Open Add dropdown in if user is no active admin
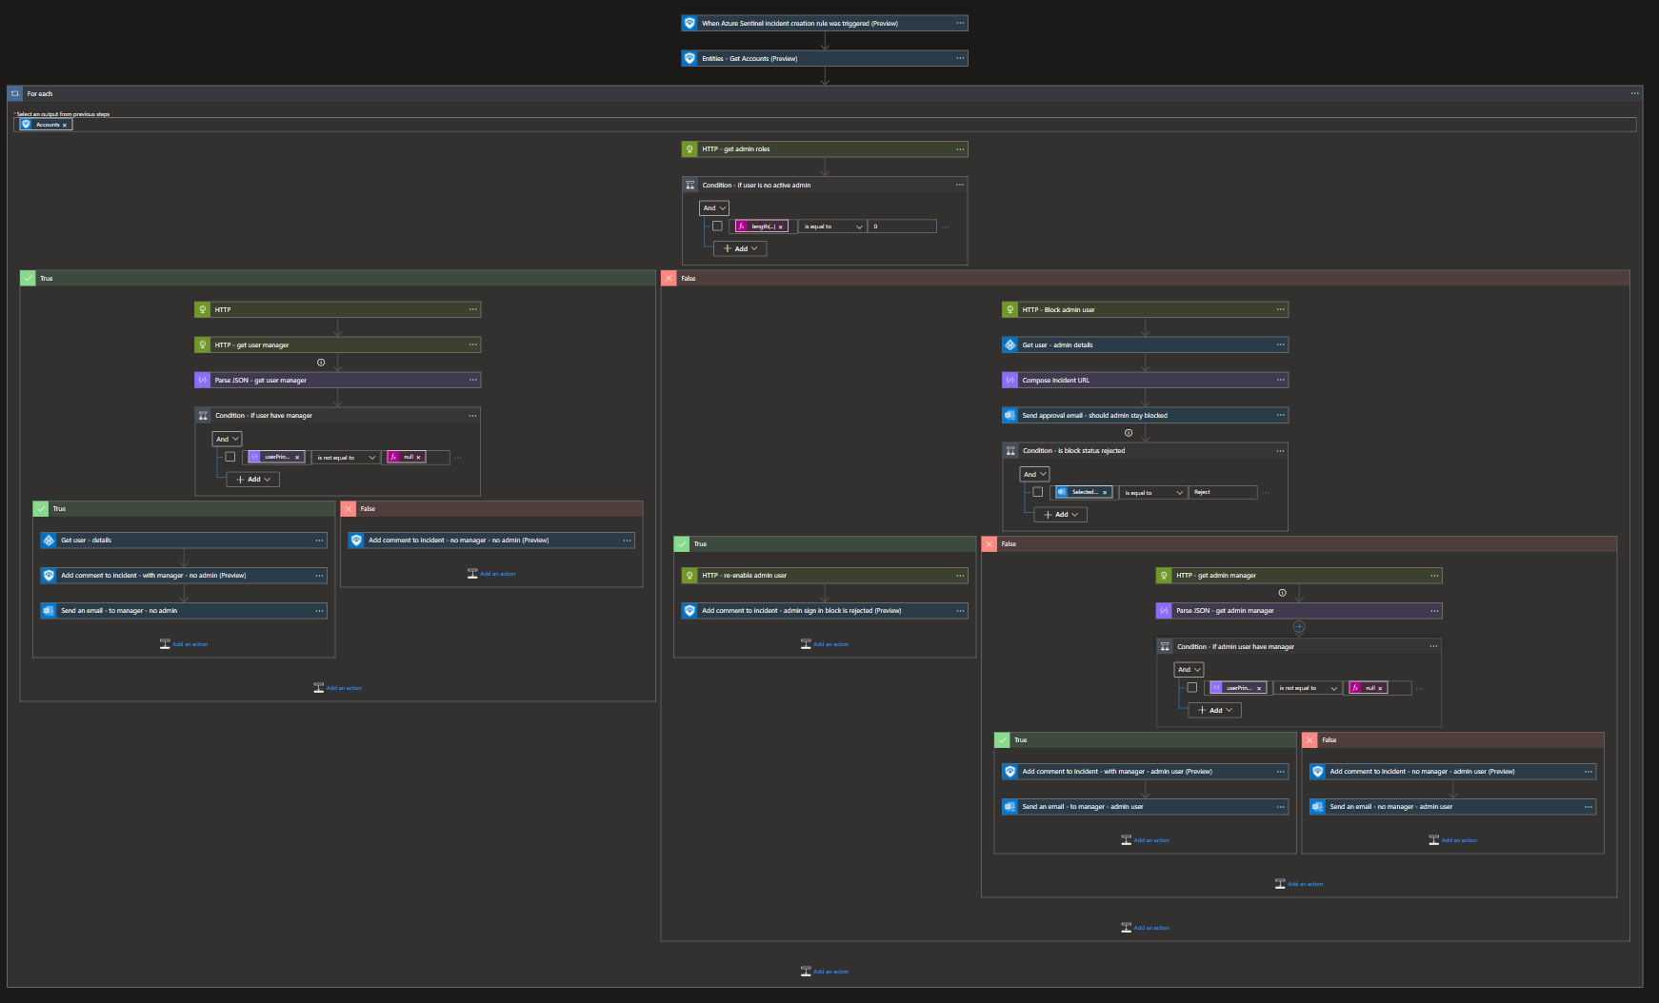 (741, 248)
